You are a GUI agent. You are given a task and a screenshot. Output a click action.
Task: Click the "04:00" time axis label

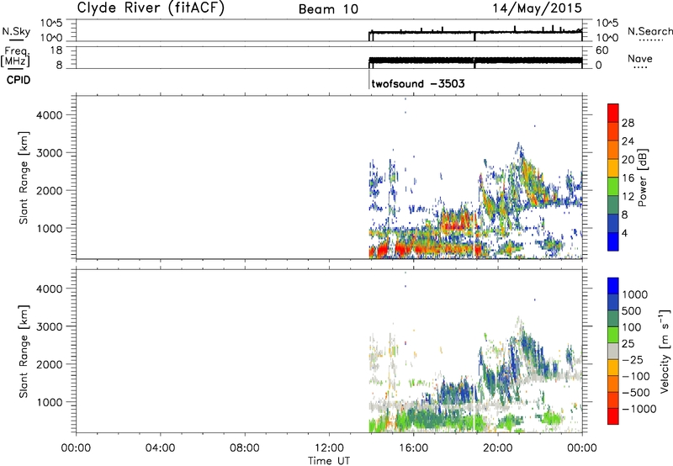[x=160, y=448]
